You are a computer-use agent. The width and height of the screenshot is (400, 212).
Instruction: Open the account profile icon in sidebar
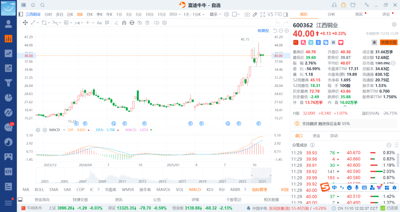click(x=9, y=24)
